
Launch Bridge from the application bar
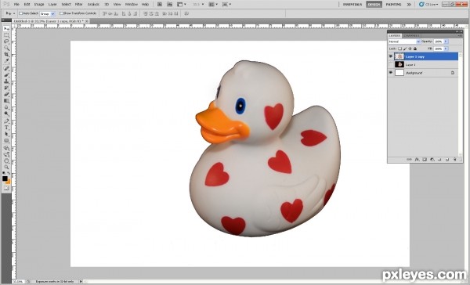click(x=160, y=4)
